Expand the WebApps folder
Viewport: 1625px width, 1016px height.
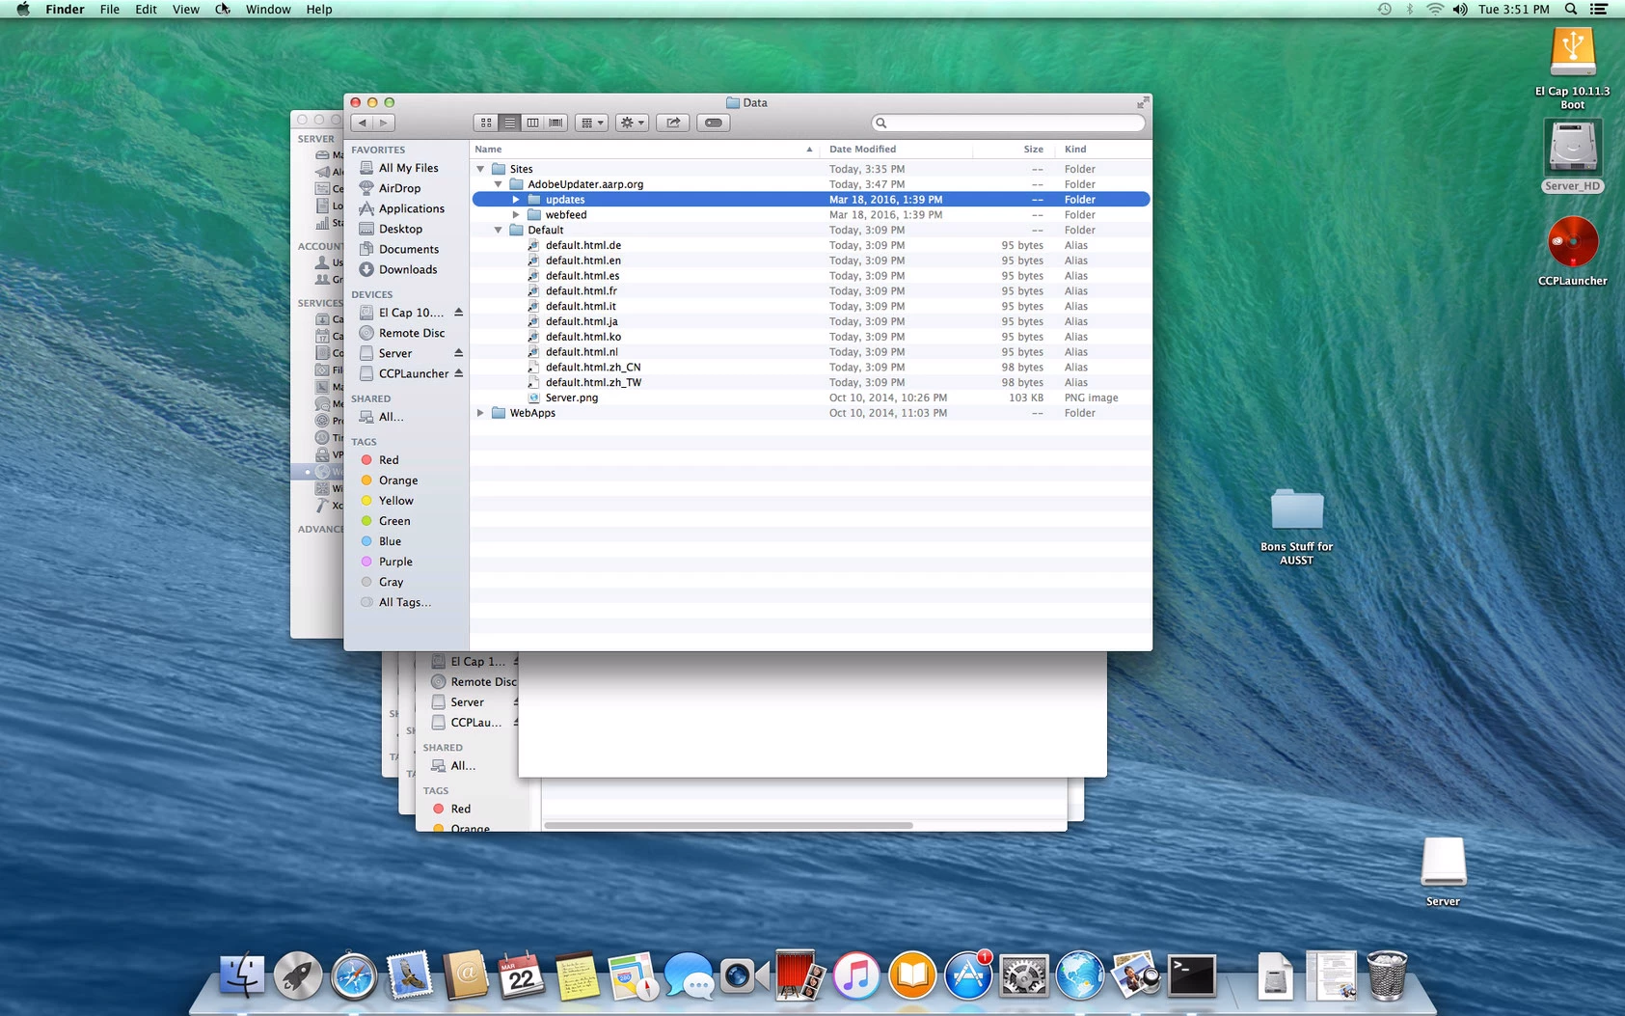point(480,413)
